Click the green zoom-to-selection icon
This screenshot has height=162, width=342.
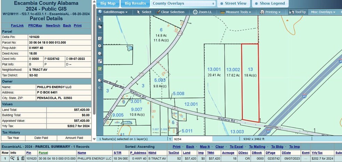tap(100, 69)
